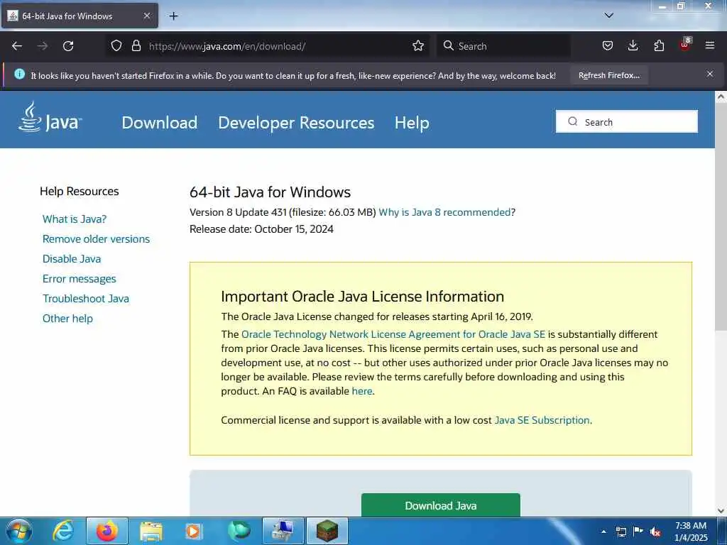Image resolution: width=727 pixels, height=545 pixels.
Task: Open Windows Explorer folder taskbar icon
Action: click(x=151, y=532)
